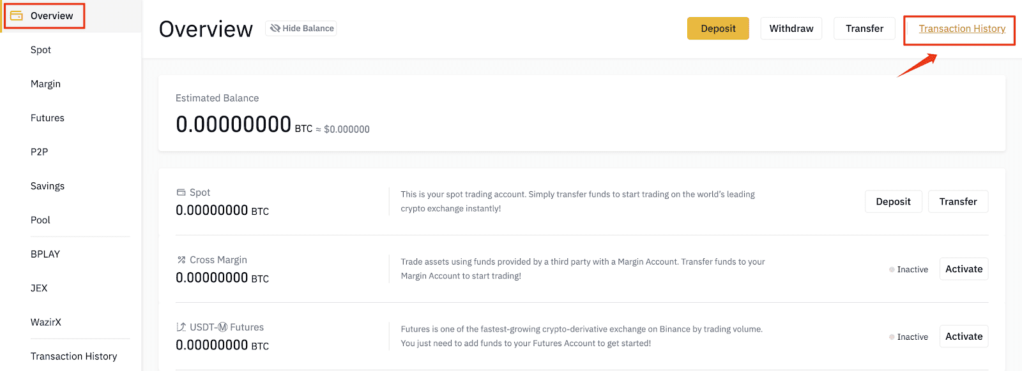Open WazirX in the sidebar
The height and width of the screenshot is (371, 1022).
point(46,322)
